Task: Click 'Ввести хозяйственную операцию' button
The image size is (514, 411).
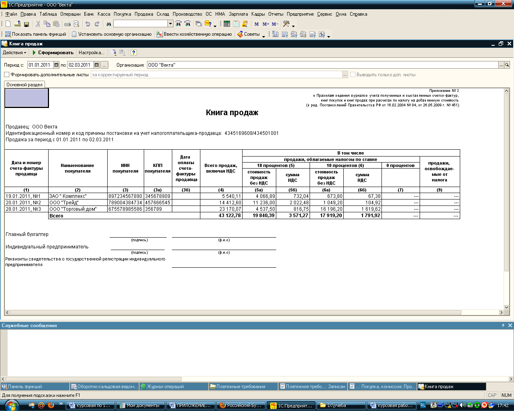Action: tap(195, 34)
